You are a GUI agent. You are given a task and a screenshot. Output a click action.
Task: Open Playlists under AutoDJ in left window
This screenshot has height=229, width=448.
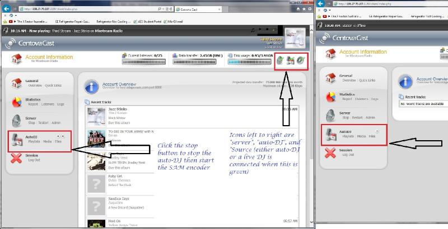coord(33,142)
